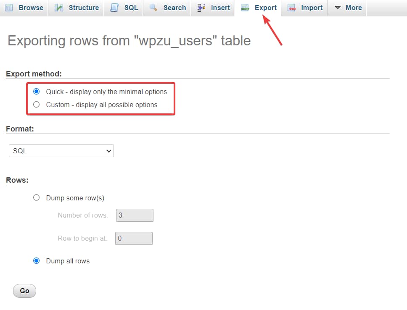Select the Export tab label

pos(266,8)
